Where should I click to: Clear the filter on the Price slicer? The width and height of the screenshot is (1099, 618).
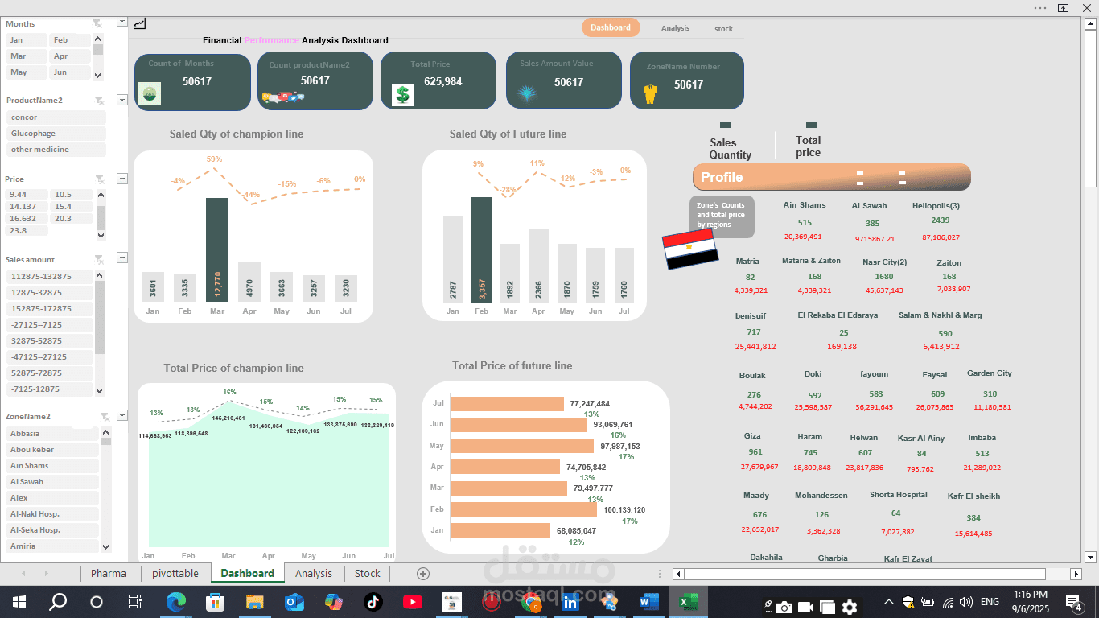(x=99, y=179)
